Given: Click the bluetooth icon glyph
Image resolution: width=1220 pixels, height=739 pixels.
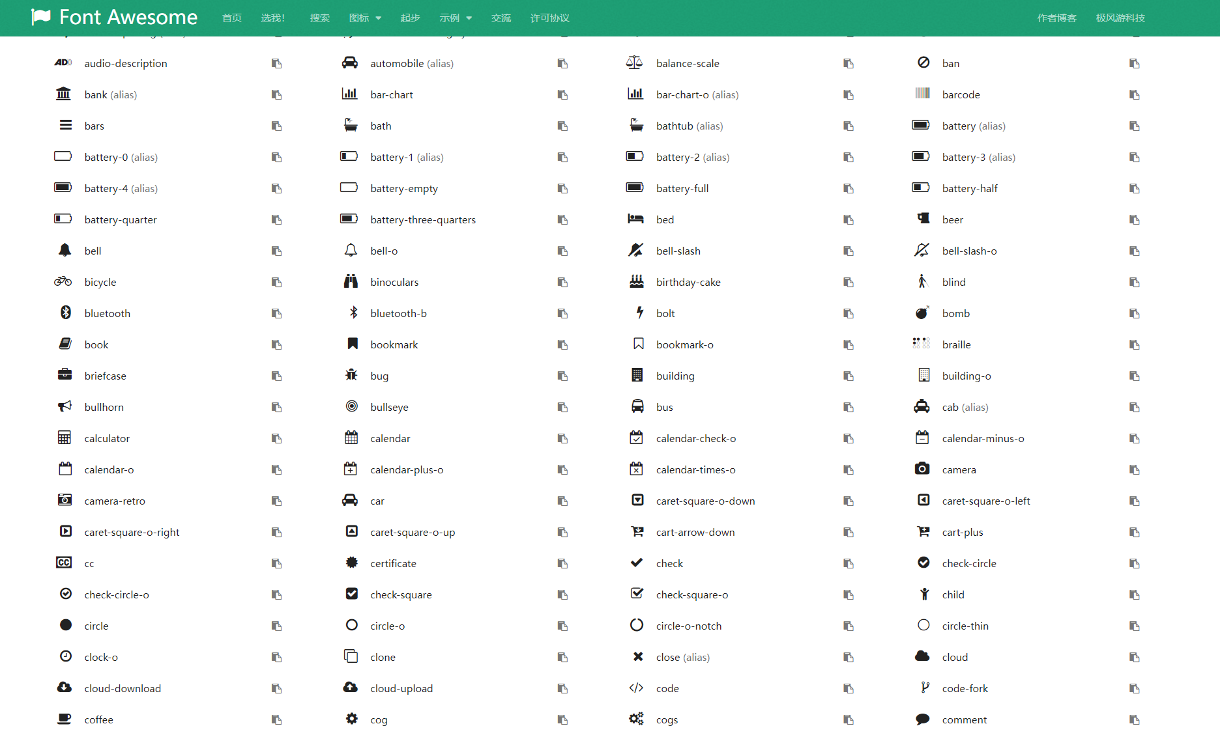Looking at the screenshot, I should [x=66, y=313].
